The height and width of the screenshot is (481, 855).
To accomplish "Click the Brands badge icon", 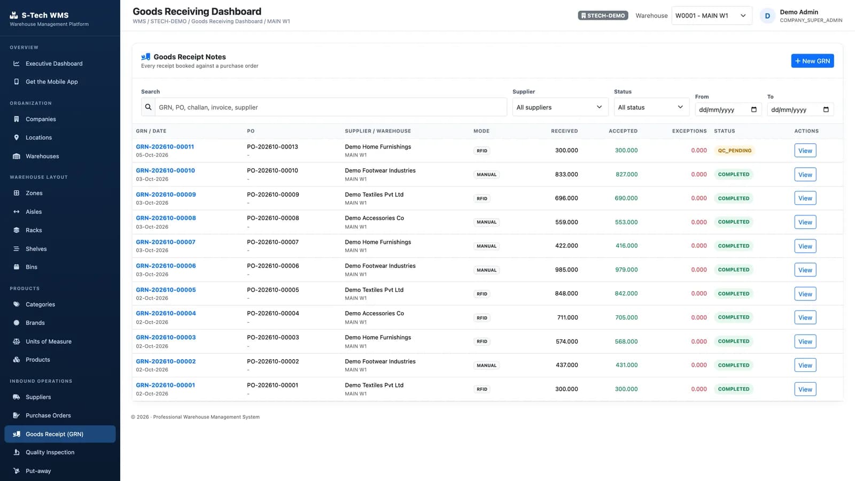I will pos(17,323).
